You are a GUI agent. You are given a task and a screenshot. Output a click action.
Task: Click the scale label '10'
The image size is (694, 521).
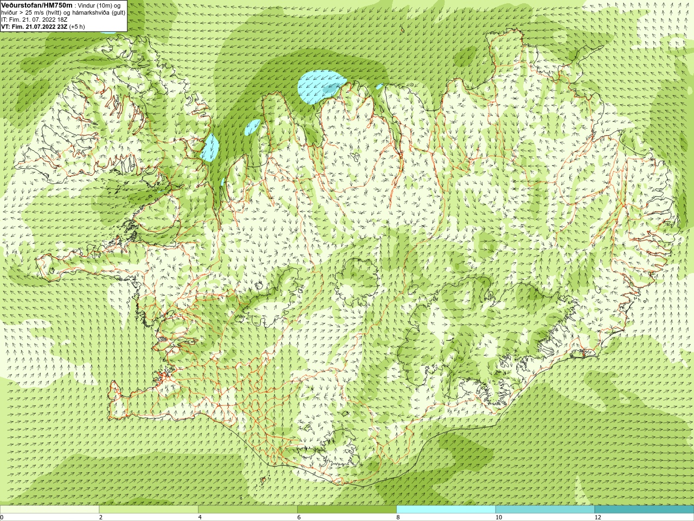498,517
